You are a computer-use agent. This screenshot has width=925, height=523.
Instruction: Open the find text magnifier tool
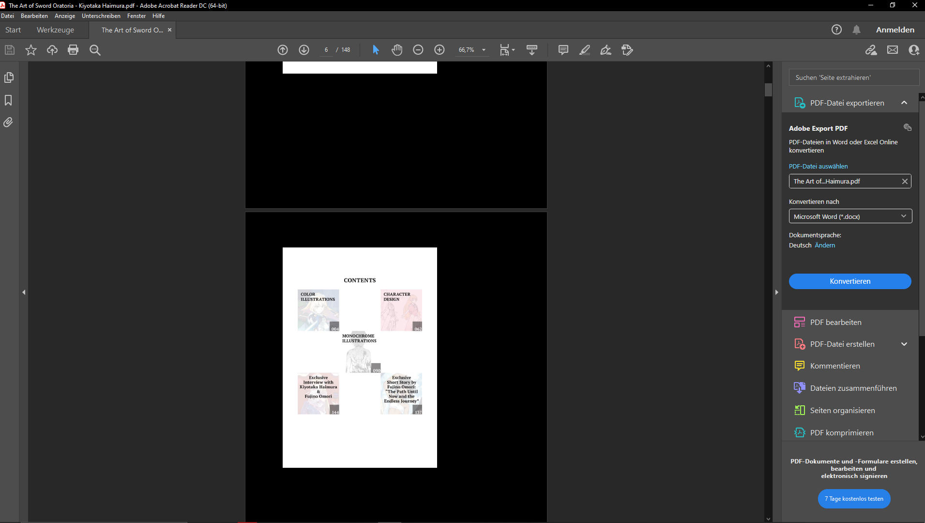95,50
